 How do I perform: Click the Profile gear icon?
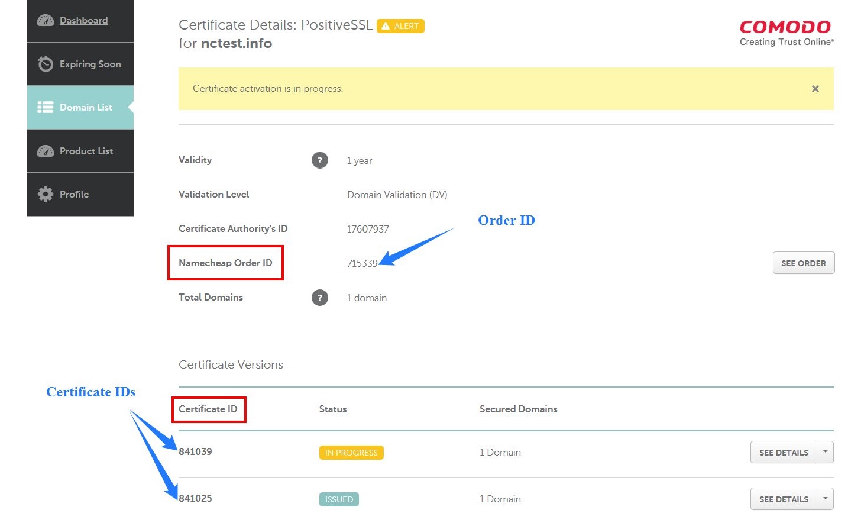click(x=46, y=194)
